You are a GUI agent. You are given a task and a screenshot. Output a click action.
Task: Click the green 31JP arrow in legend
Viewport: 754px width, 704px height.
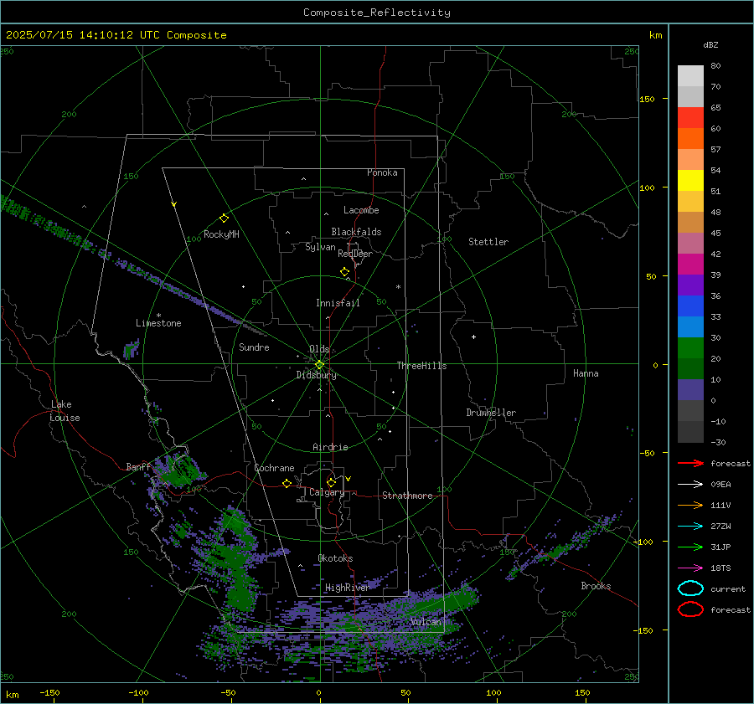pyautogui.click(x=690, y=547)
